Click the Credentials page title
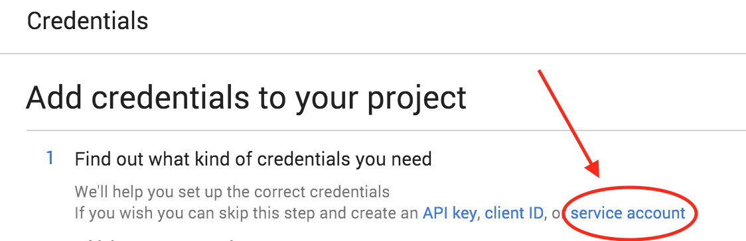Viewport: 746px width, 241px height. 88,22
